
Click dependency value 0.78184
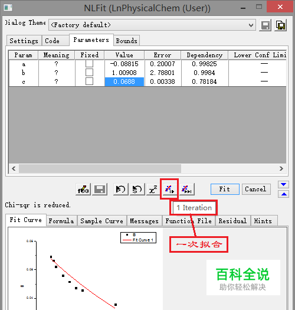point(204,81)
